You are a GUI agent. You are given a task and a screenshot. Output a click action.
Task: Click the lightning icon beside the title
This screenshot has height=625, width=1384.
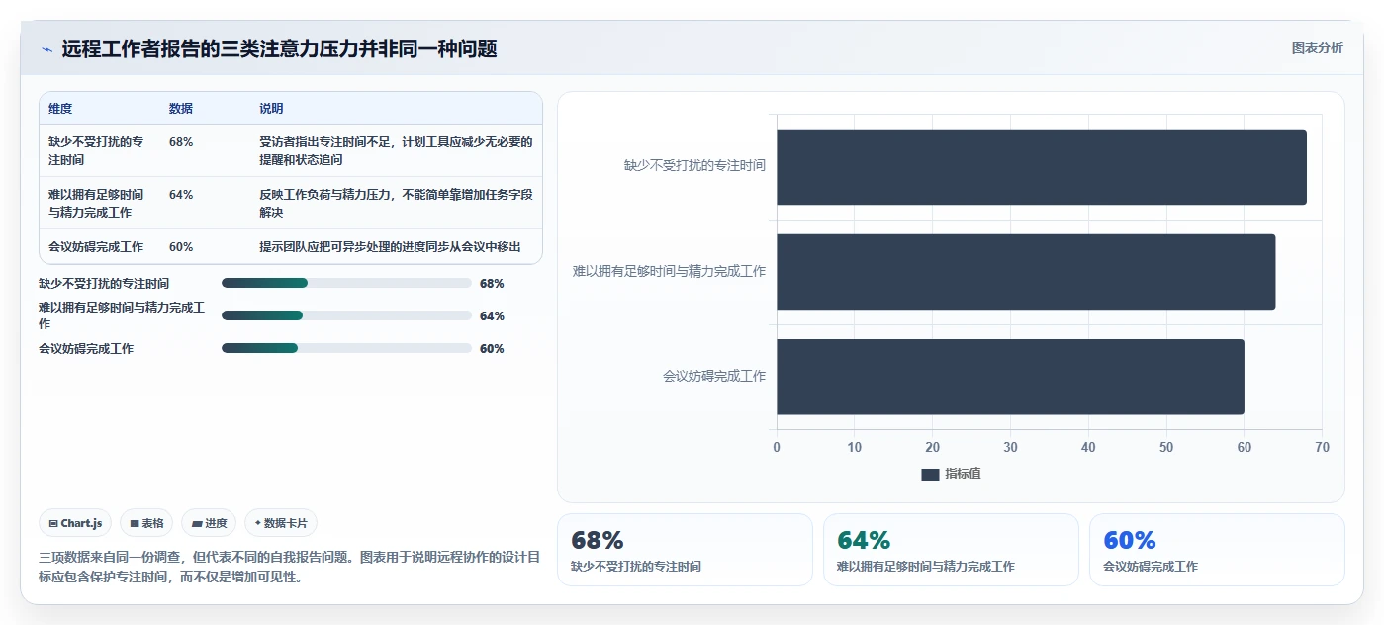pos(46,48)
